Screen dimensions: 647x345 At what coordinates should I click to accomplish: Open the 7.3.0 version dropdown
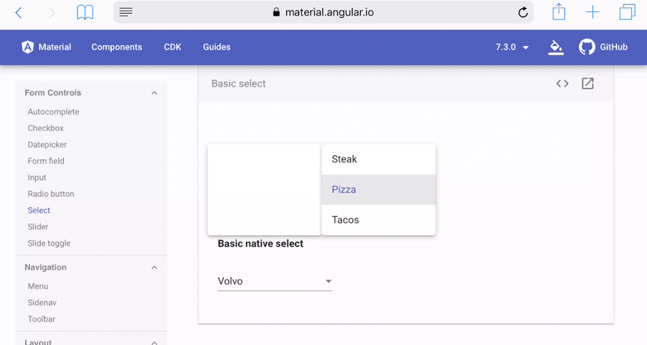512,47
